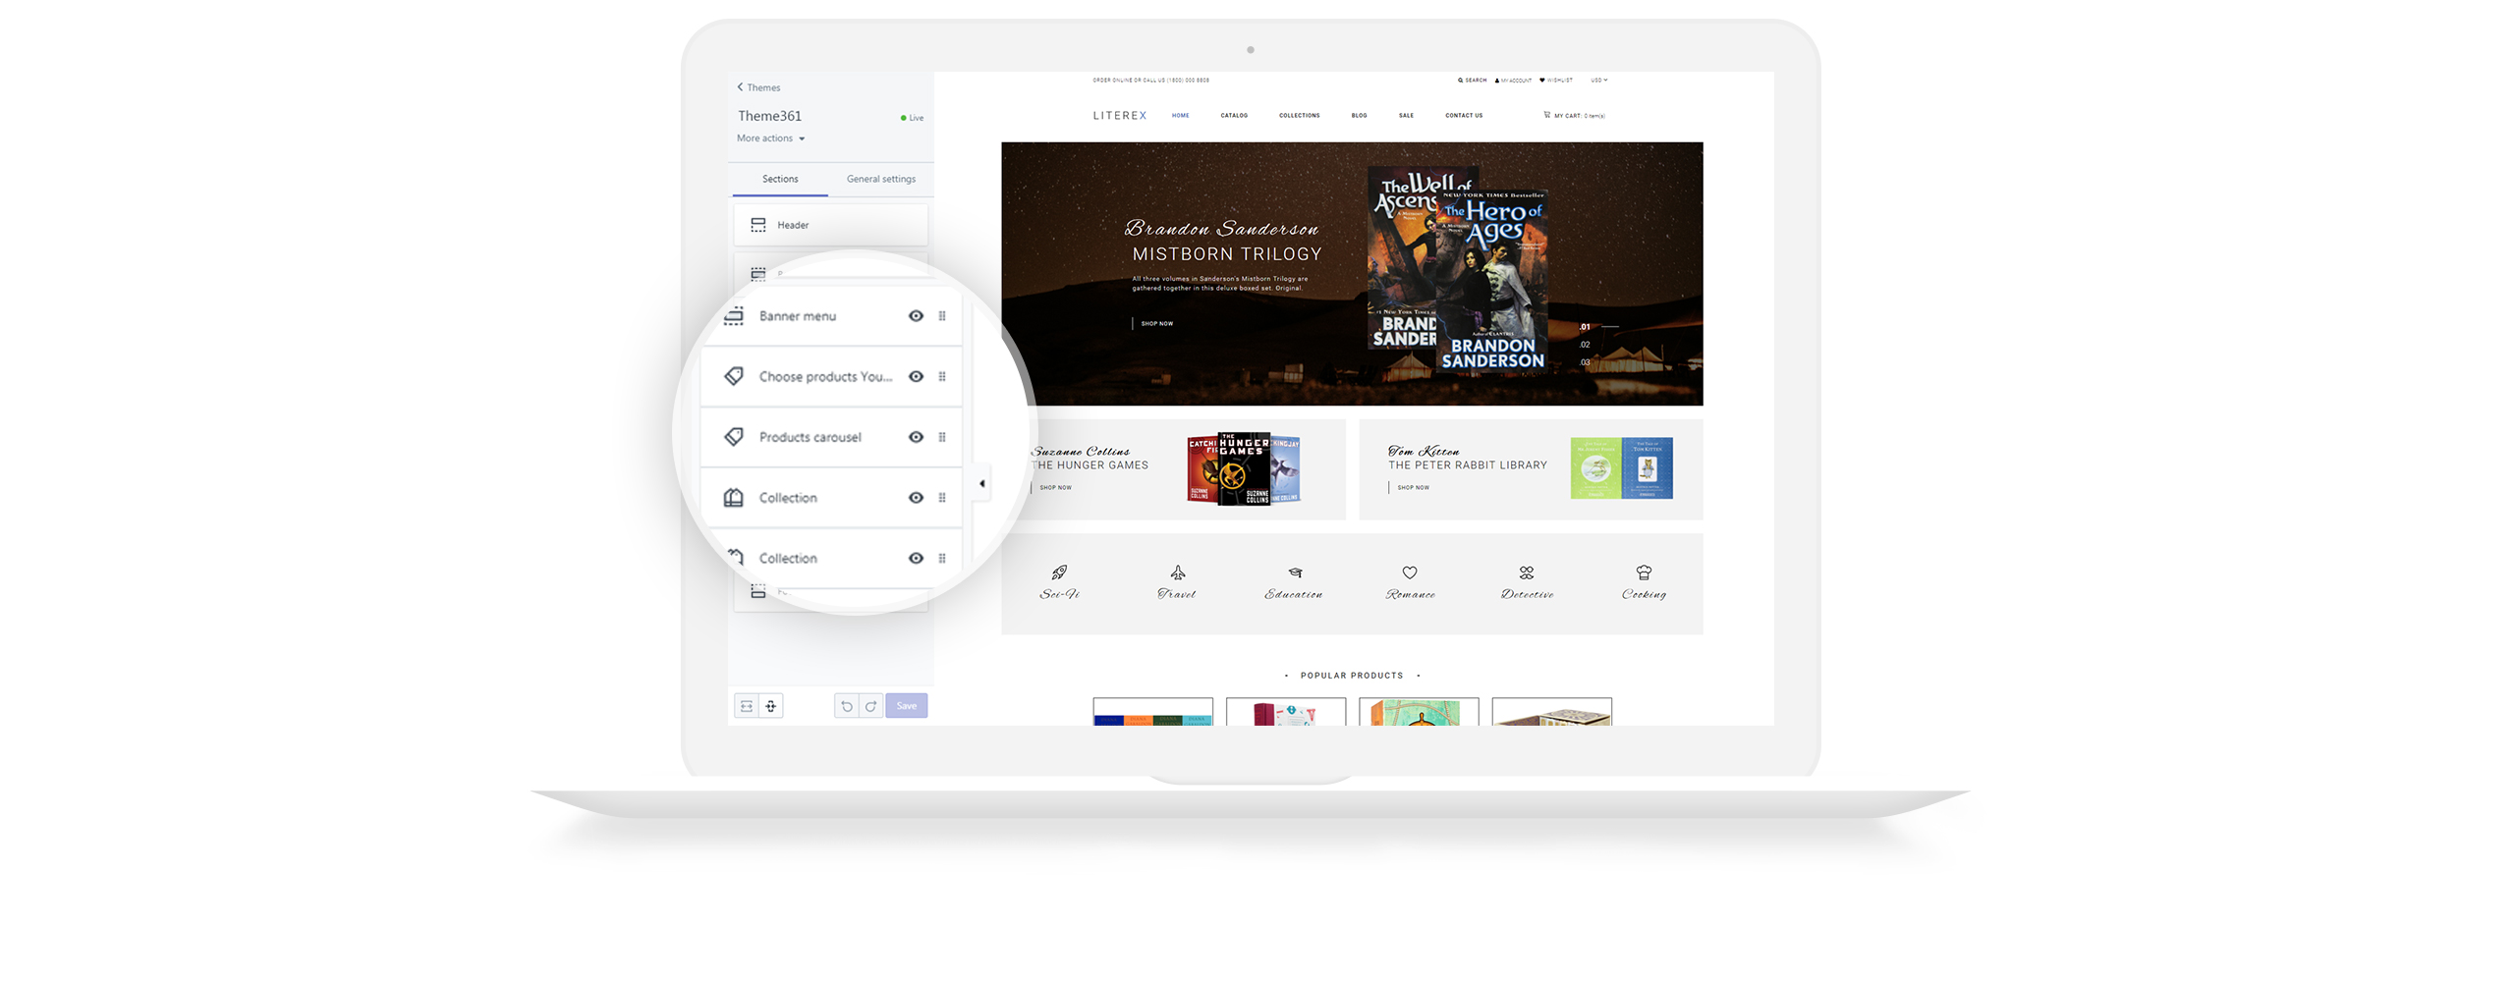Click the LITEREX store logo

[x=1120, y=116]
